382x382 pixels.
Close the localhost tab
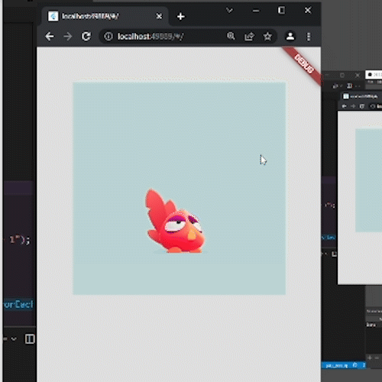click(x=159, y=17)
